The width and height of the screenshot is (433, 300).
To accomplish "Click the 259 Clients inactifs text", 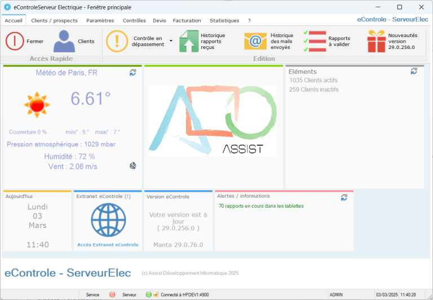I will click(x=313, y=89).
